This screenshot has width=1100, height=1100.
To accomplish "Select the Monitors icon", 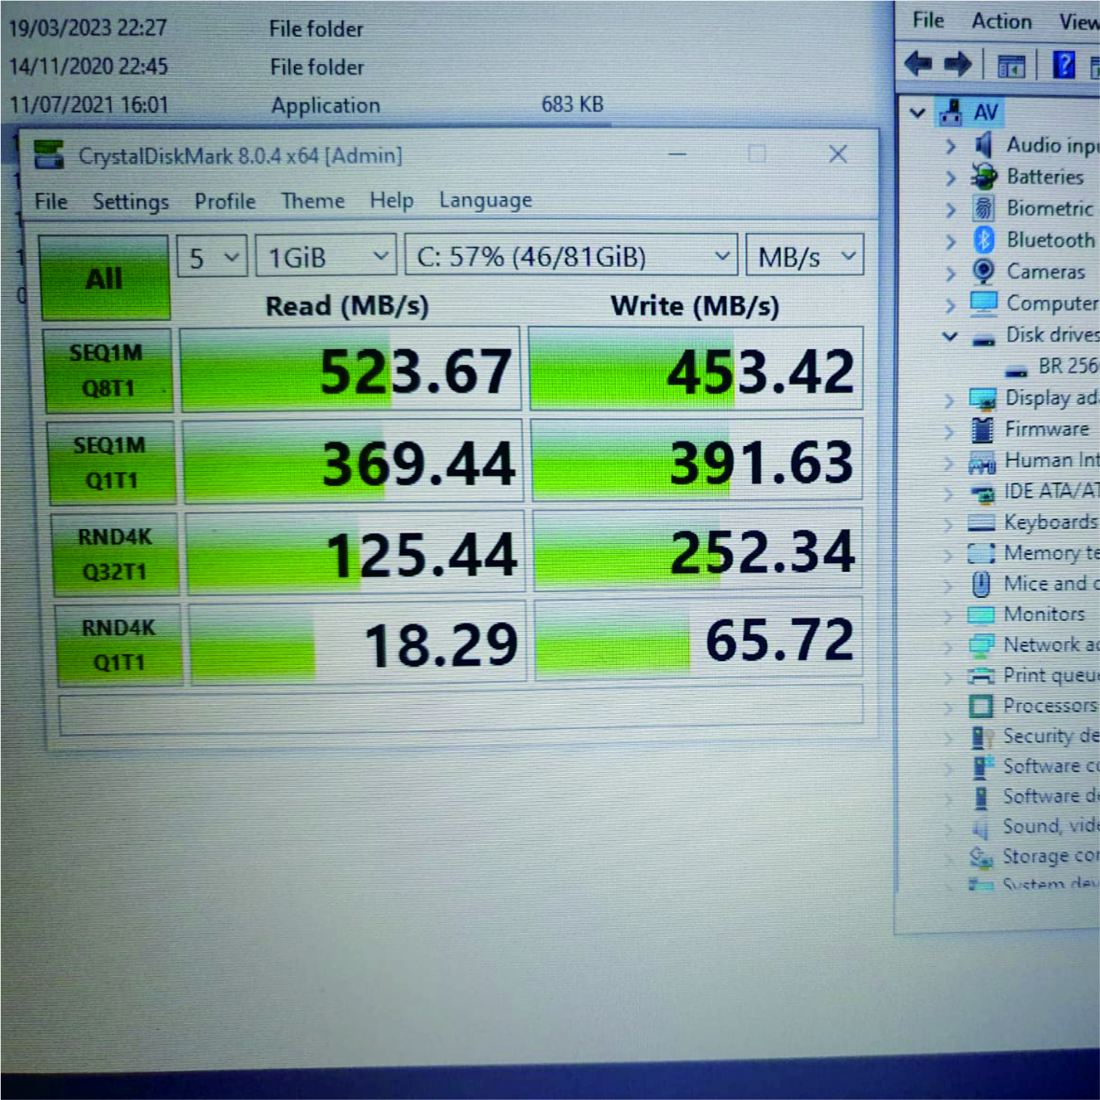I will click(981, 615).
